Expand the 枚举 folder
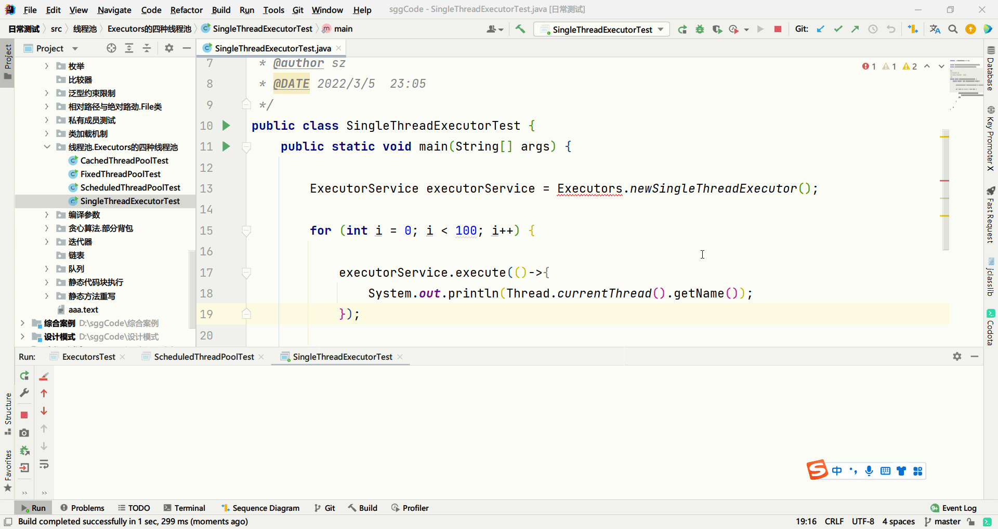This screenshot has width=998, height=529. point(47,66)
